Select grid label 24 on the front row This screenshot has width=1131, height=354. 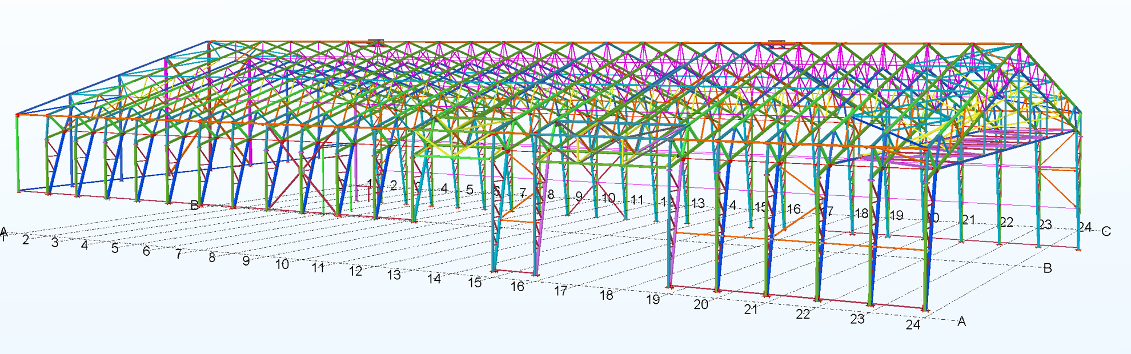point(913,324)
